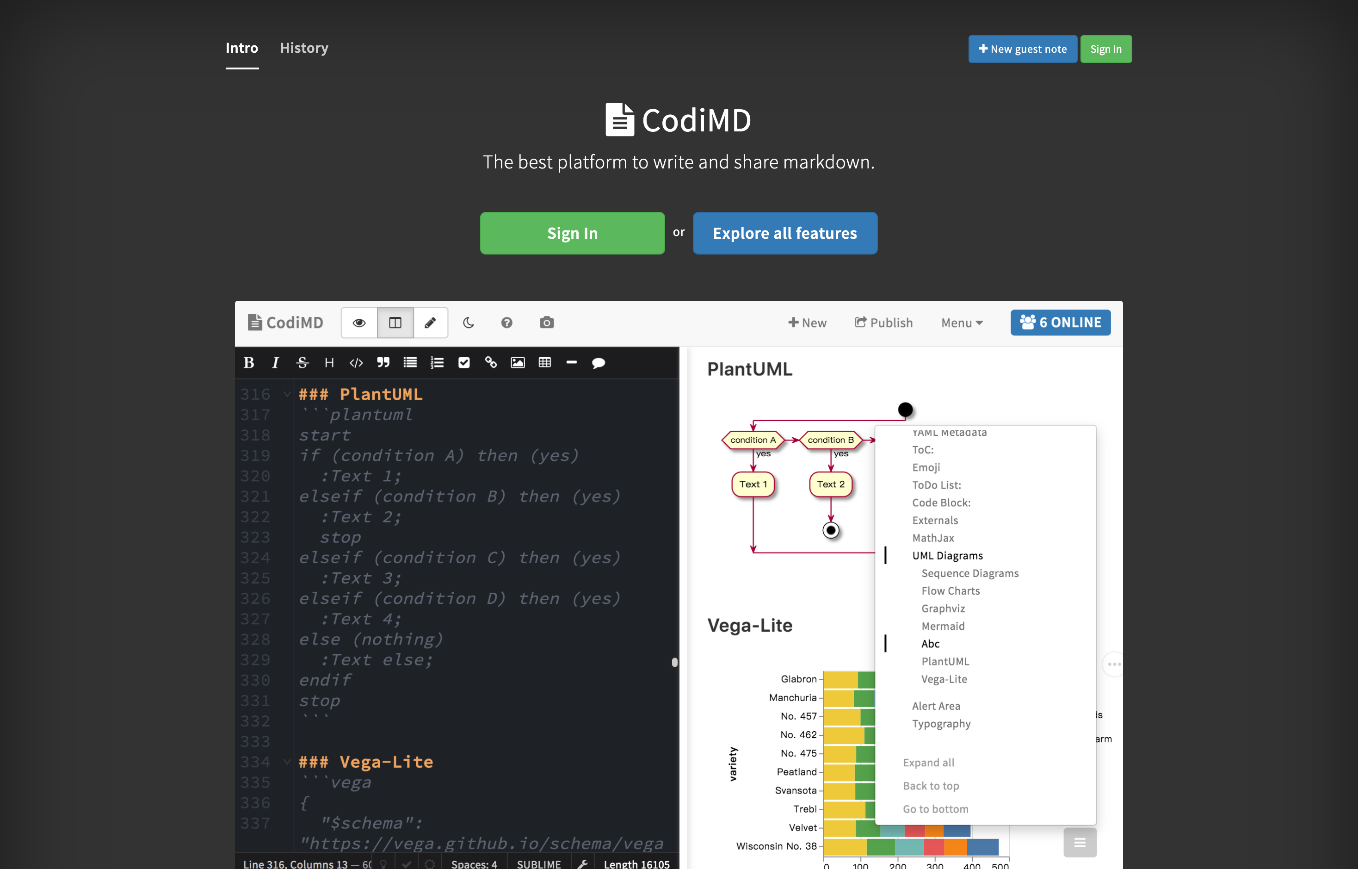Open the Intro tab

coord(242,48)
